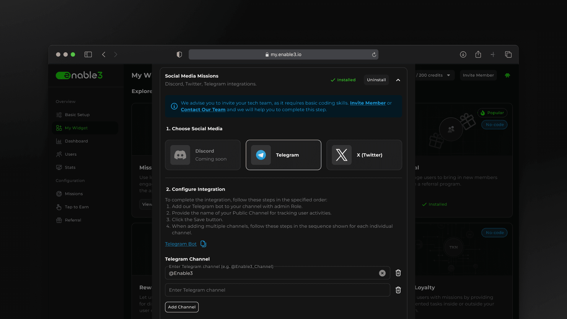
Task: Open Missions in sidebar
Action: click(85, 194)
